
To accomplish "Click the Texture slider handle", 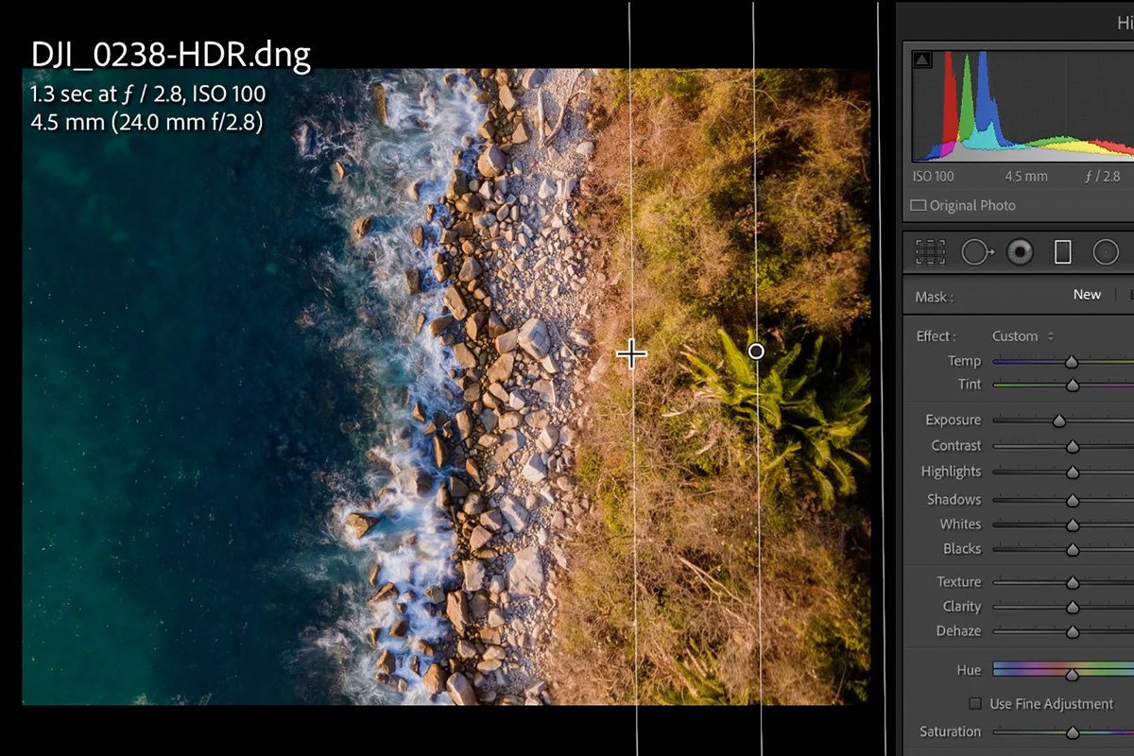I will pyautogui.click(x=1073, y=583).
